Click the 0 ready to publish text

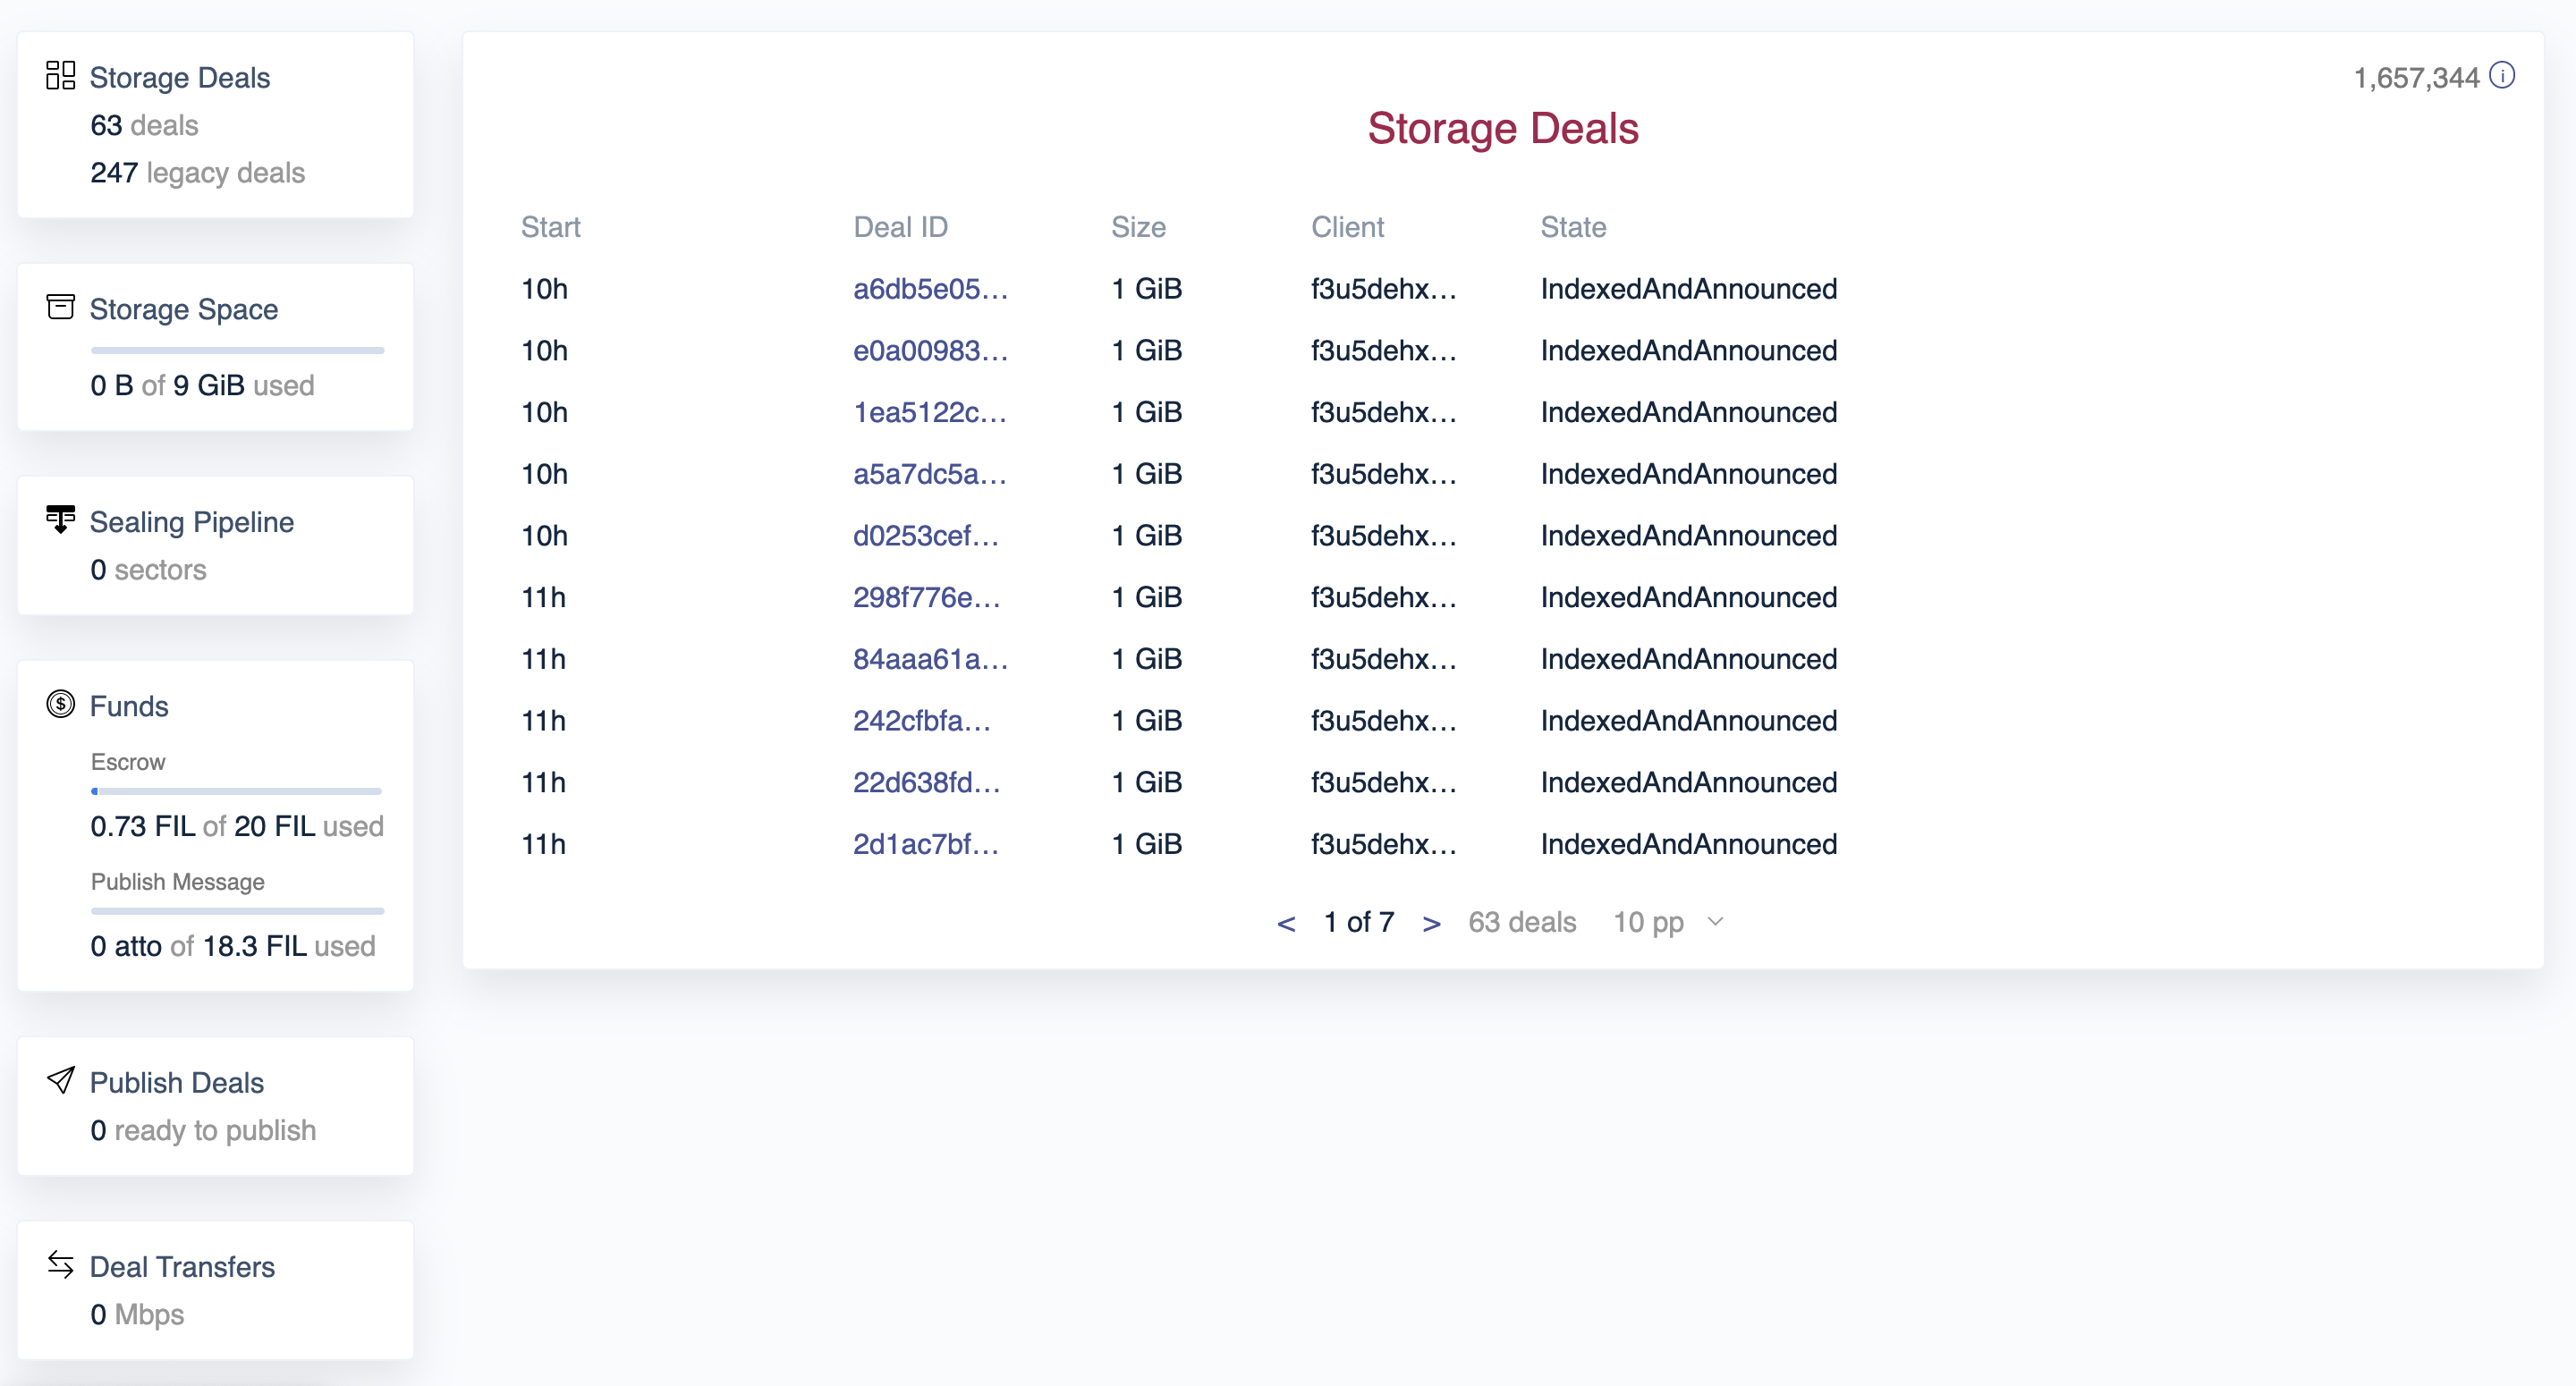click(x=203, y=1131)
